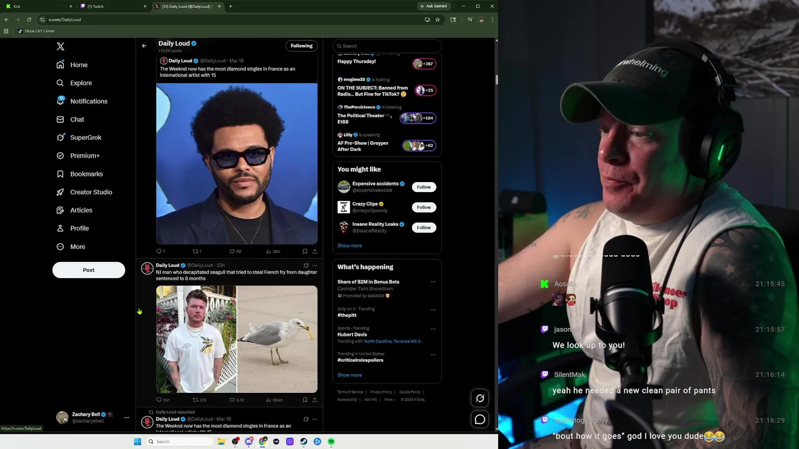799x449 pixels.
Task: Join The Political Theater space
Action: pyautogui.click(x=386, y=116)
